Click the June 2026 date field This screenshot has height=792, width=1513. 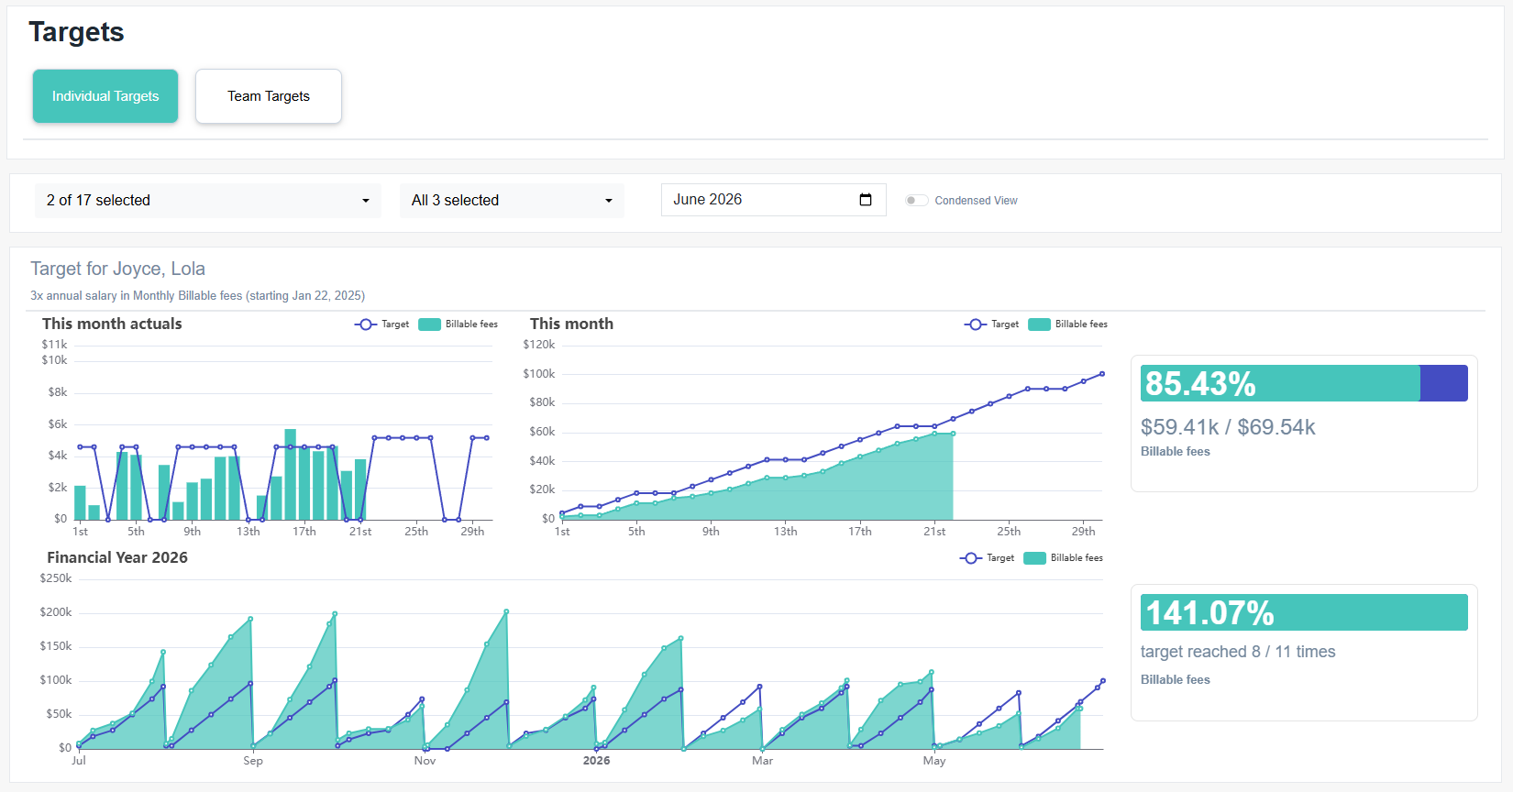773,200
